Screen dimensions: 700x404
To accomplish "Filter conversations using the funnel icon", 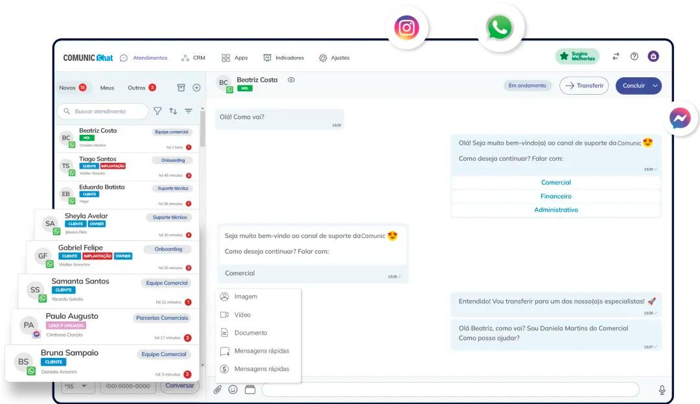I will [x=157, y=111].
